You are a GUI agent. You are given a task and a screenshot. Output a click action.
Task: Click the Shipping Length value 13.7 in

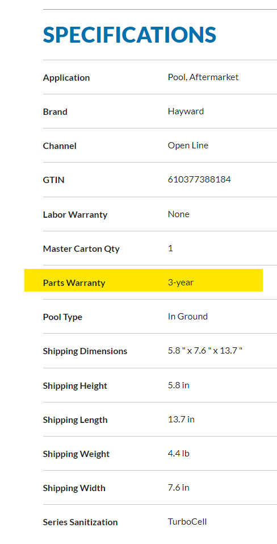point(181,420)
